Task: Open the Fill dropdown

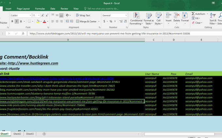Action: tap(196, 18)
